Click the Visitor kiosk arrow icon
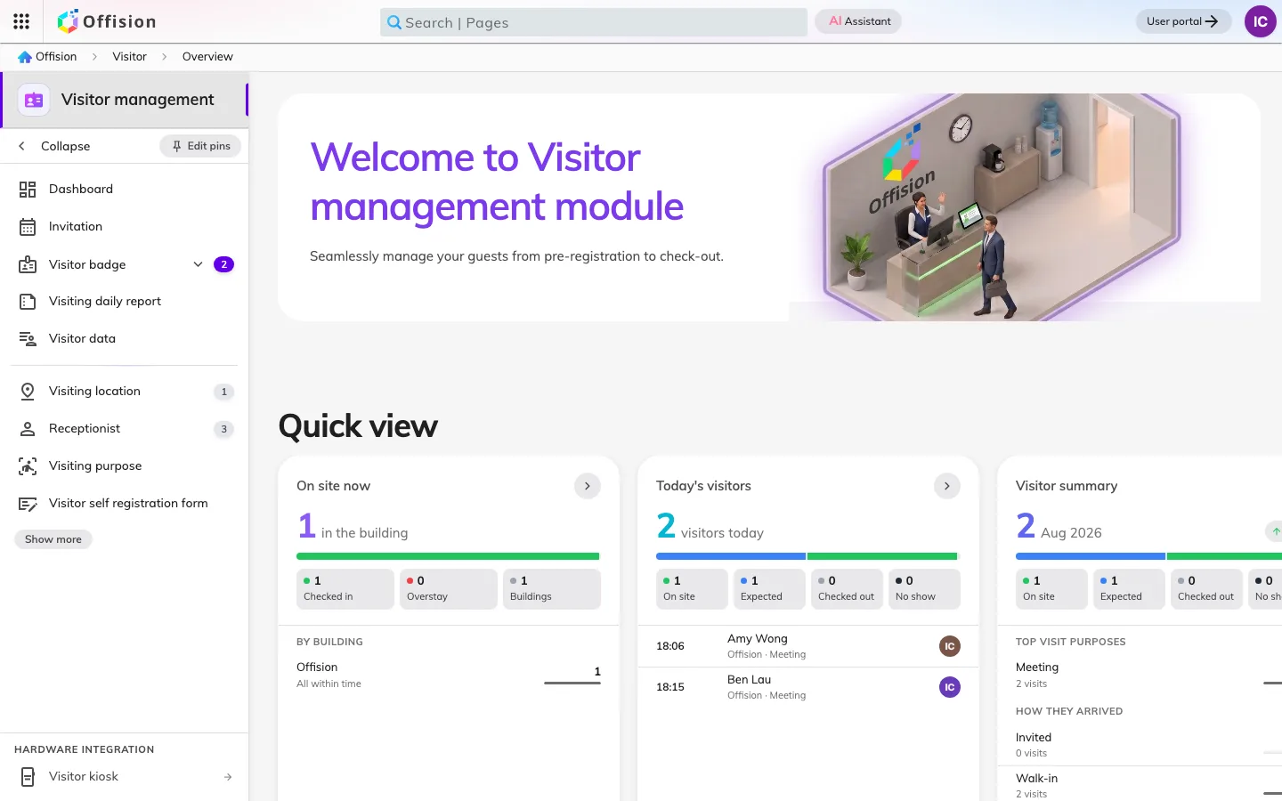The image size is (1282, 801). (228, 777)
